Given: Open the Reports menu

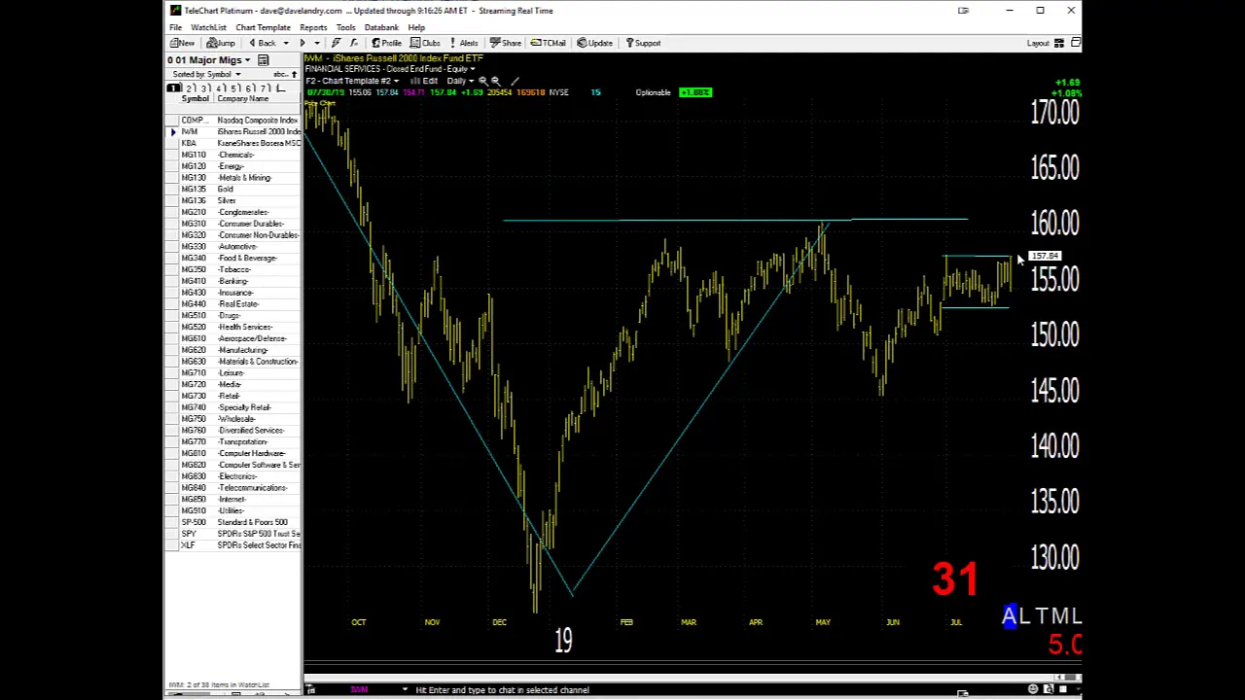Looking at the screenshot, I should pyautogui.click(x=313, y=27).
